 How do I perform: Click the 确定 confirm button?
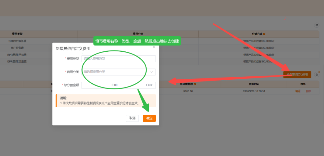[x=149, y=118]
